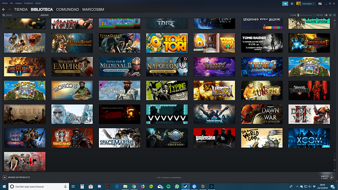Image resolution: width=338 pixels, height=190 pixels.
Task: Open Spotify from the Windows taskbar
Action: [169, 187]
